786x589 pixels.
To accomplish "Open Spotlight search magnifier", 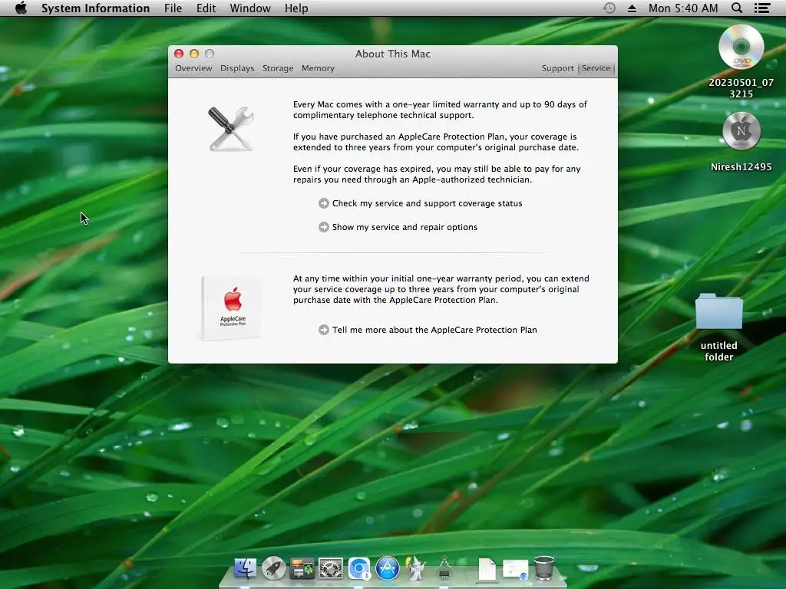I will [736, 8].
